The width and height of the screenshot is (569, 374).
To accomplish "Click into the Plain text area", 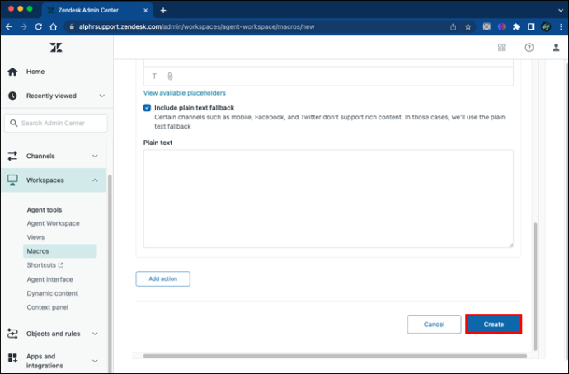I will (328, 199).
